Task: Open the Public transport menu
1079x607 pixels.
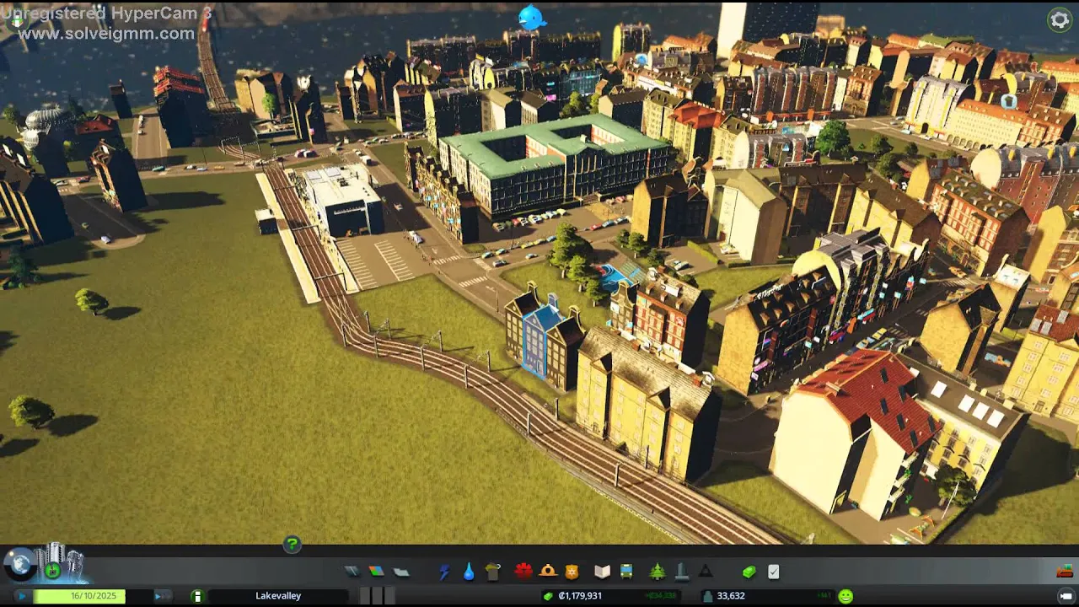Action: (x=626, y=572)
